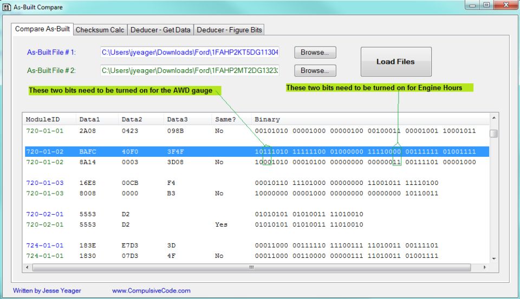This screenshot has height=299, width=520.
Task: Click the Load Files button
Action: pos(396,62)
